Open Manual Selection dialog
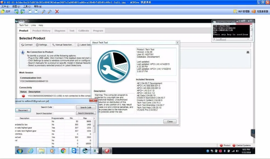270x159 pixels. coord(63,45)
